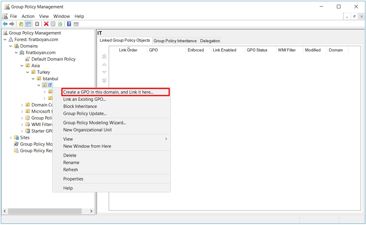This screenshot has width=366, height=225.
Task: Sort by the GPO Status column header
Action: [260, 50]
